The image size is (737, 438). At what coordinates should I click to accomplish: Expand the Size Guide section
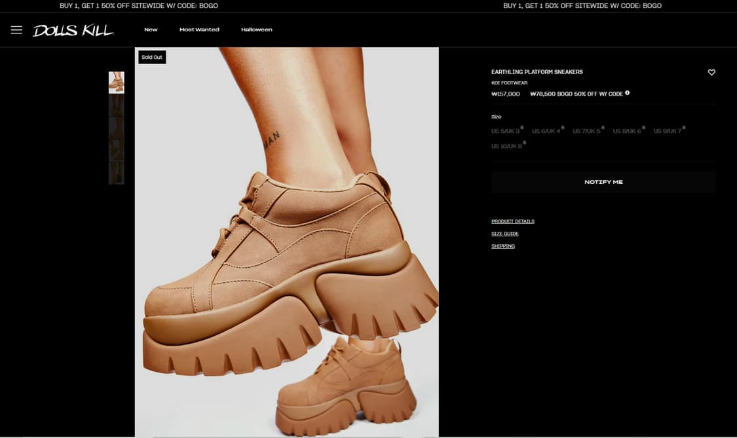coord(505,234)
